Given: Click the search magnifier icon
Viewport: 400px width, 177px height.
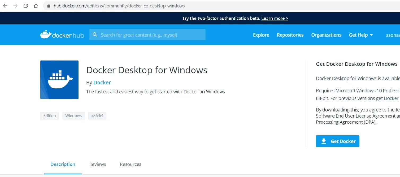Looking at the screenshot, I should (95, 35).
